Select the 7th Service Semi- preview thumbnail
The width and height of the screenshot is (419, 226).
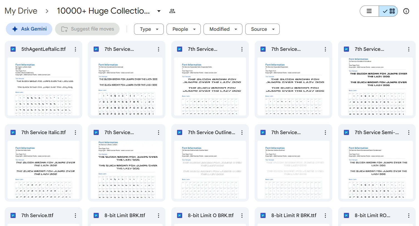[x=377, y=170]
